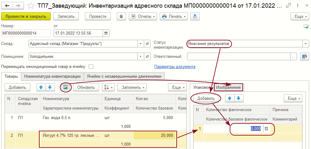311x149 pixels.
Task: Open Параметры документа link
Action: pos(175,67)
